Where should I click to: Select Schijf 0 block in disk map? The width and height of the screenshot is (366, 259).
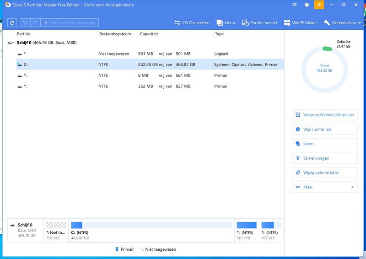(26, 230)
